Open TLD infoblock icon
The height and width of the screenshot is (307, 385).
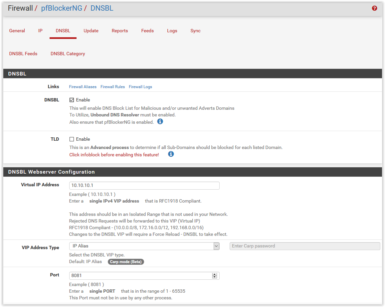click(x=171, y=154)
